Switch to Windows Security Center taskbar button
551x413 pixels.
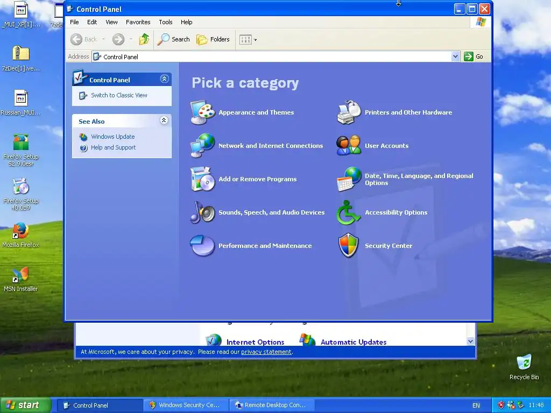tap(185, 405)
